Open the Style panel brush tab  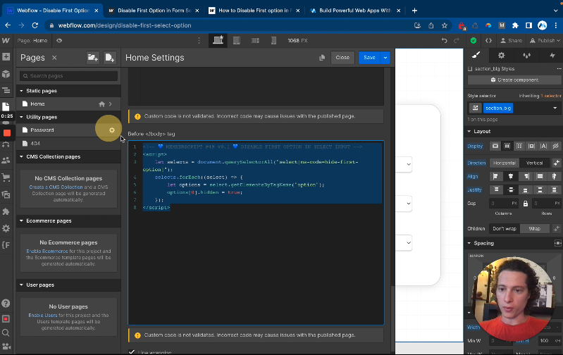pos(476,55)
